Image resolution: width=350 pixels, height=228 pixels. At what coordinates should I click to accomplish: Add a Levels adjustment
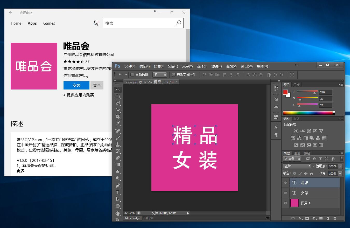coord(302,131)
